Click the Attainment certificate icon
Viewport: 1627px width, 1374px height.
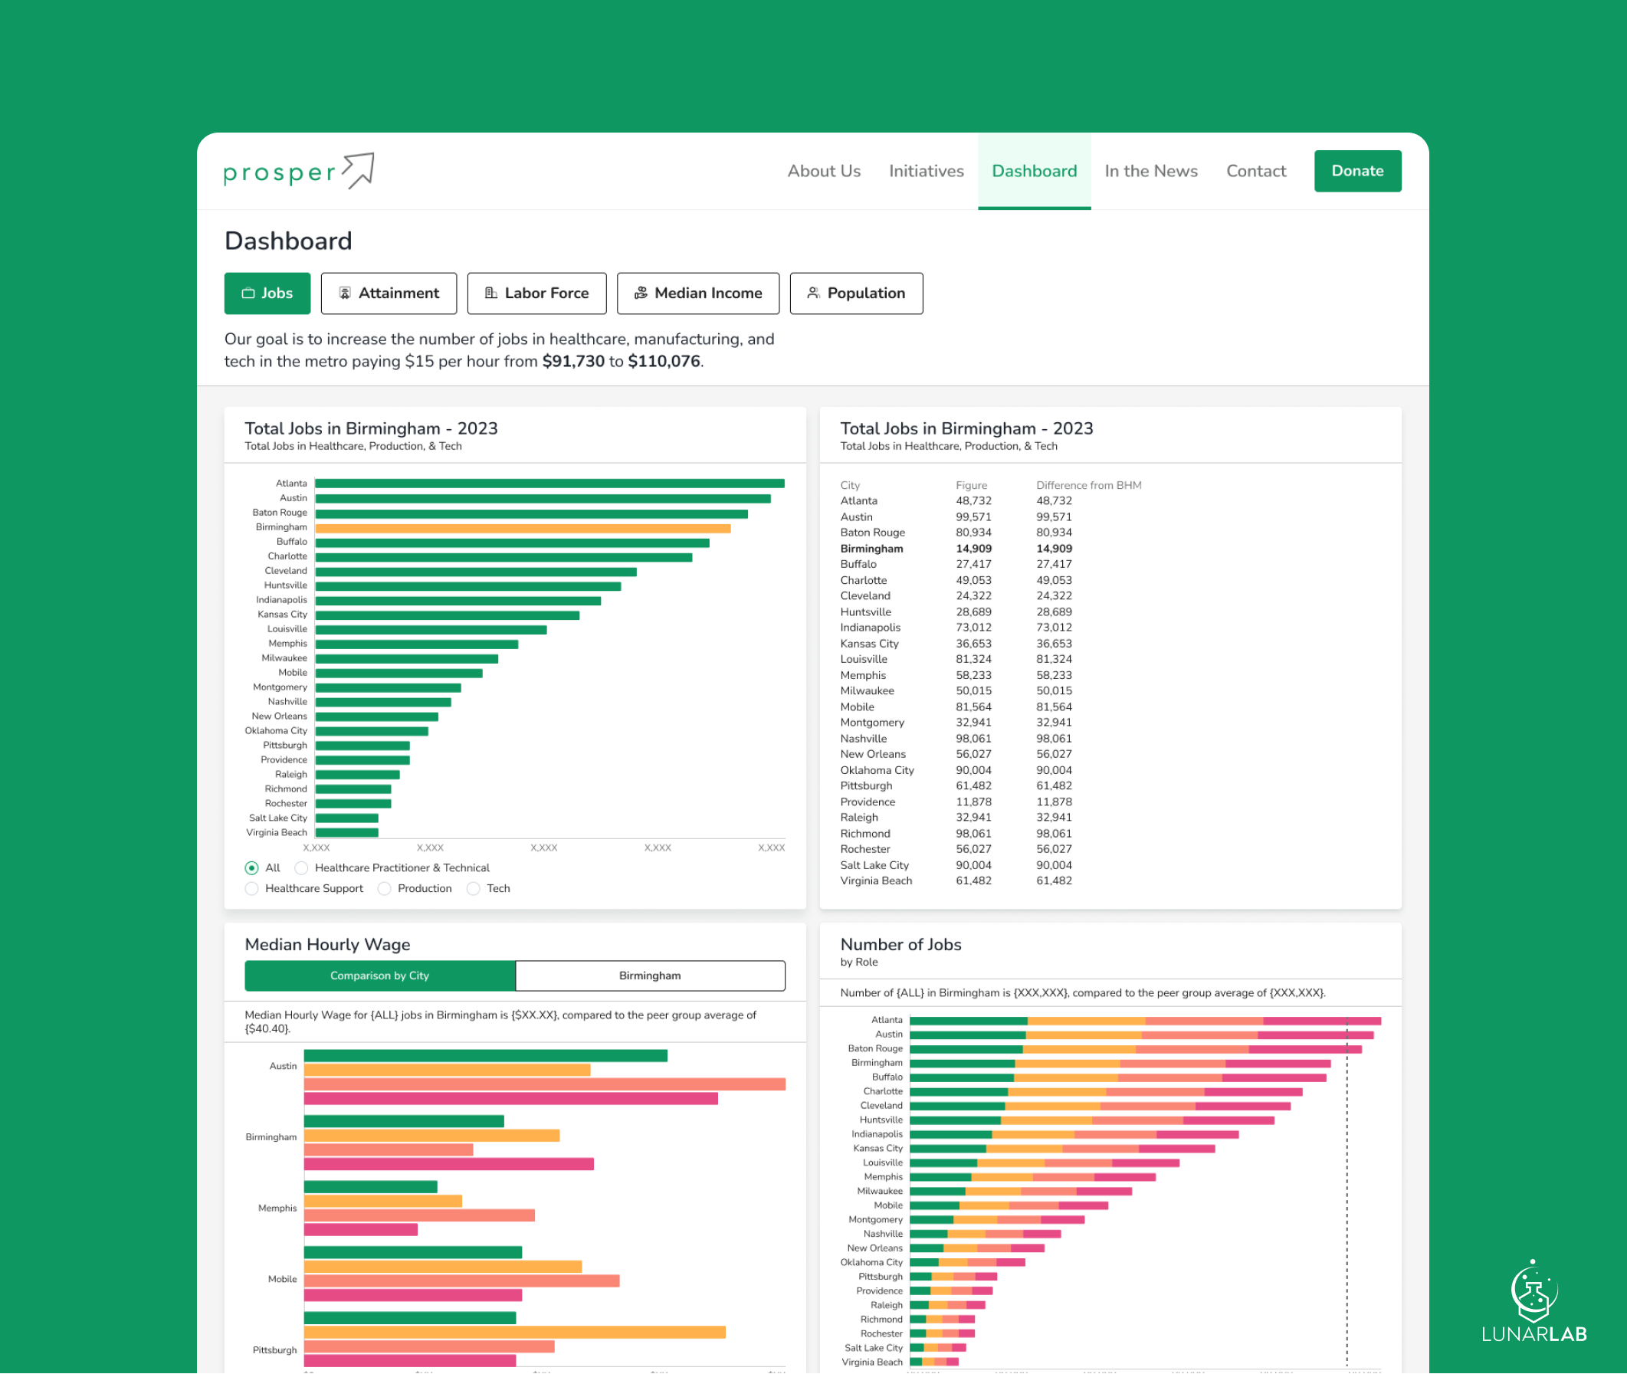point(344,293)
